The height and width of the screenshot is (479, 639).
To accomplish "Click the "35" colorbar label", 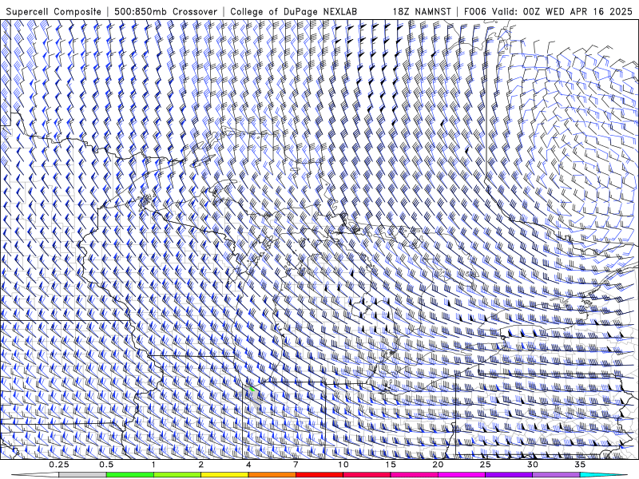I will 580,465.
